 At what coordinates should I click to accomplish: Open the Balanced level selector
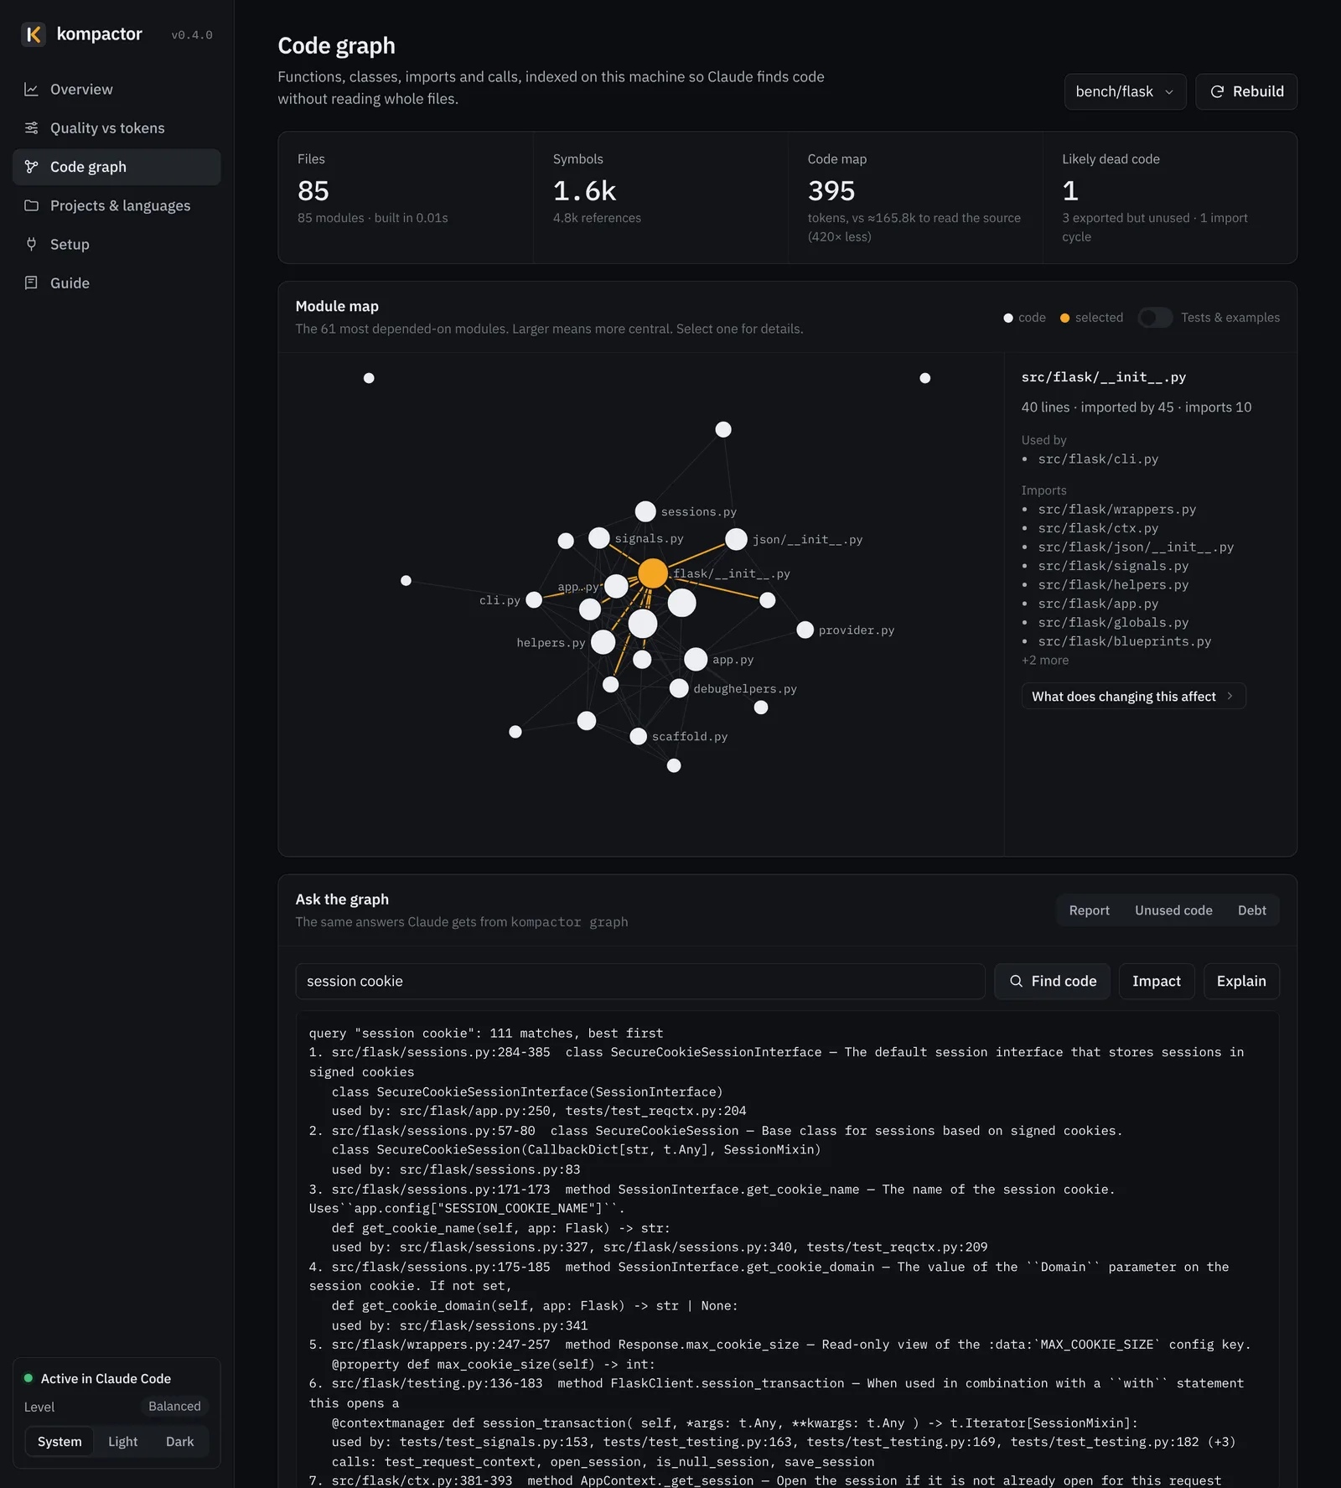point(174,1406)
